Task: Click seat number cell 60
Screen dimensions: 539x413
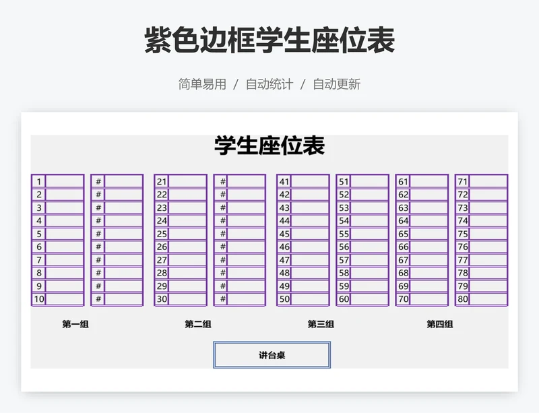Action: coord(344,299)
